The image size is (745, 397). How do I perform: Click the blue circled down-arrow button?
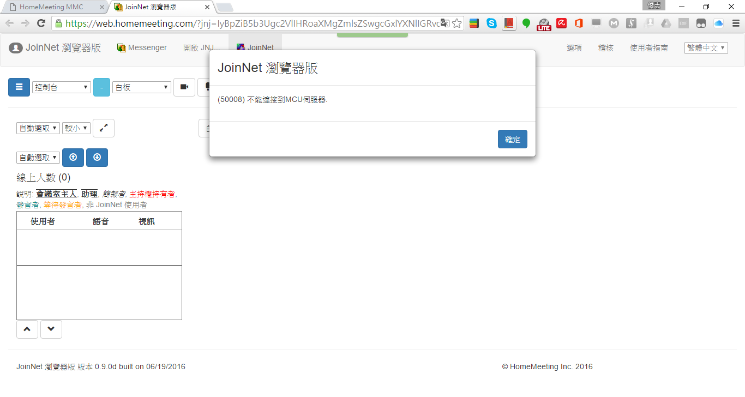pyautogui.click(x=97, y=158)
